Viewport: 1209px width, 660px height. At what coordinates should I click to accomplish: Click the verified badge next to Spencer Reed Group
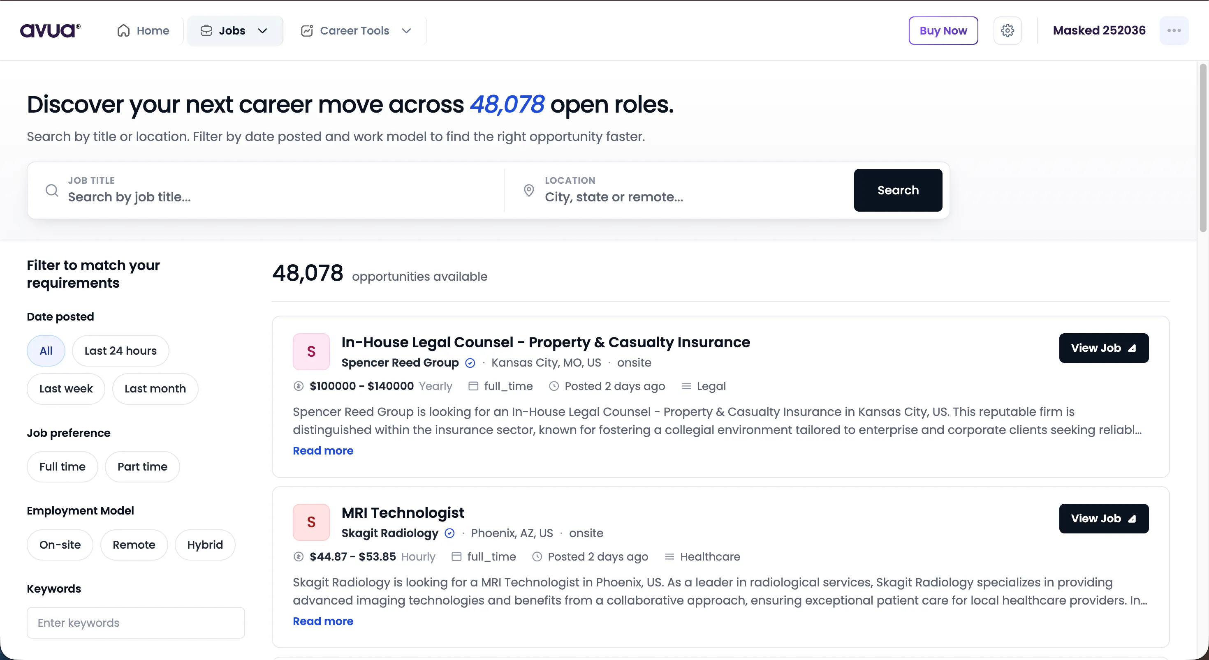click(470, 362)
